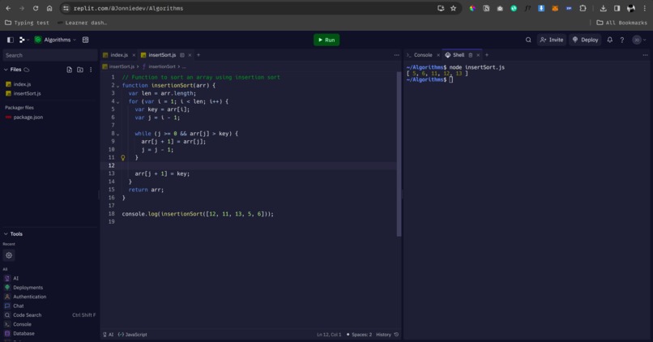Image resolution: width=653 pixels, height=342 pixels.
Task: Click the AI status bar item
Action: click(x=108, y=335)
